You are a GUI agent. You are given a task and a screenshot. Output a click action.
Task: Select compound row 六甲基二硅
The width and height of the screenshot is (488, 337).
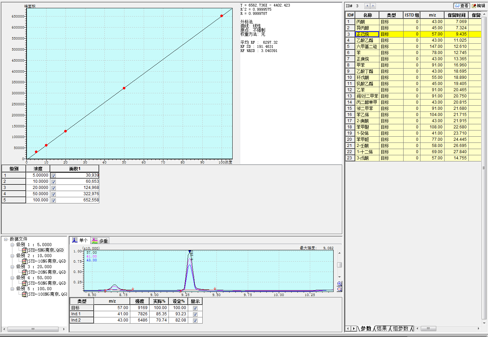(x=413, y=46)
